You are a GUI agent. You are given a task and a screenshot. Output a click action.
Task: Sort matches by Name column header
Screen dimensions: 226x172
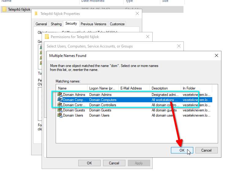(x=72, y=88)
